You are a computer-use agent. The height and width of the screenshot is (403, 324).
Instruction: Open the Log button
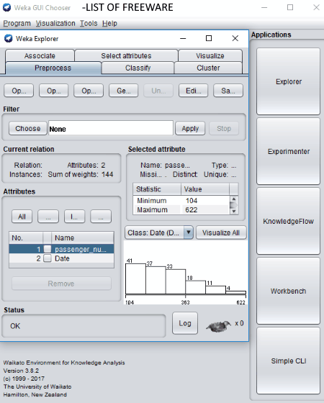click(185, 323)
